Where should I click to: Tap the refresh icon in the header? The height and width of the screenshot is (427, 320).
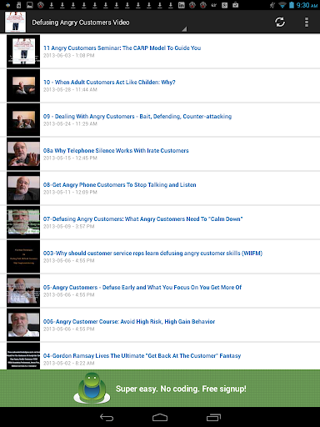coord(280,23)
